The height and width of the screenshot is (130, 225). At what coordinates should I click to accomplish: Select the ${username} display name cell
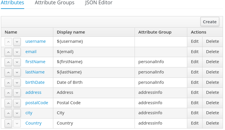pos(94,42)
